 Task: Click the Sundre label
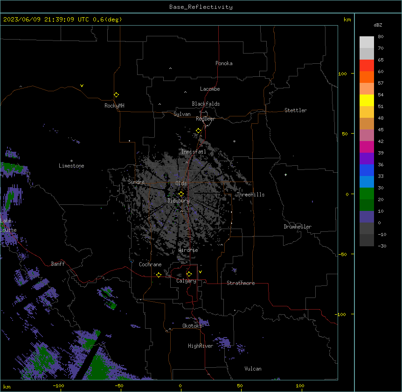[136, 182]
